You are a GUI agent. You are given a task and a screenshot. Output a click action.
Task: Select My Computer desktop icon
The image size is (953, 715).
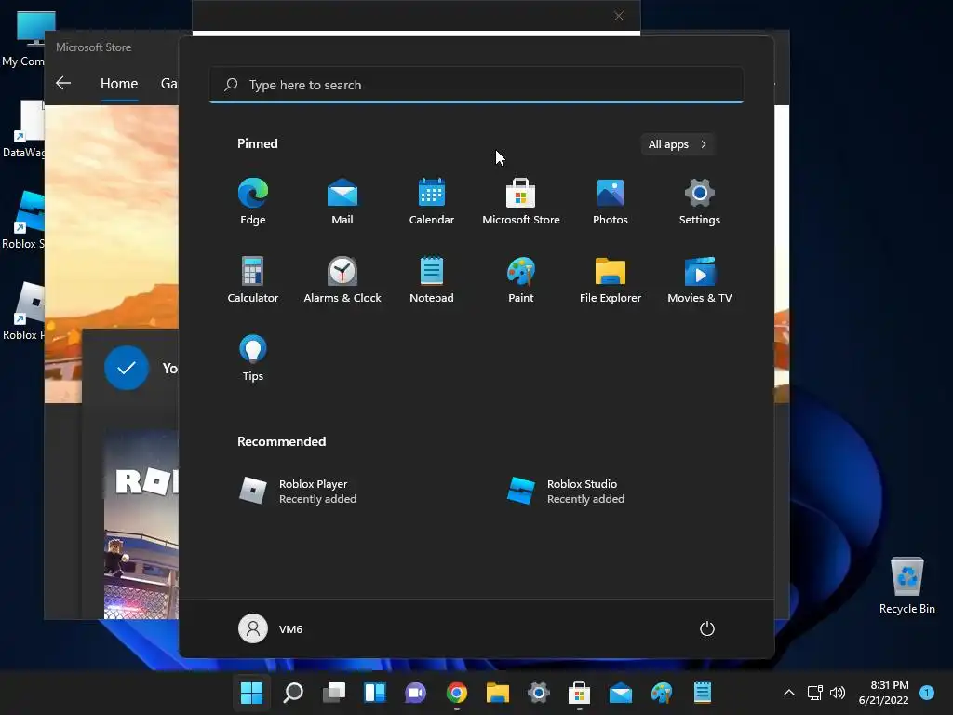[x=24, y=37]
